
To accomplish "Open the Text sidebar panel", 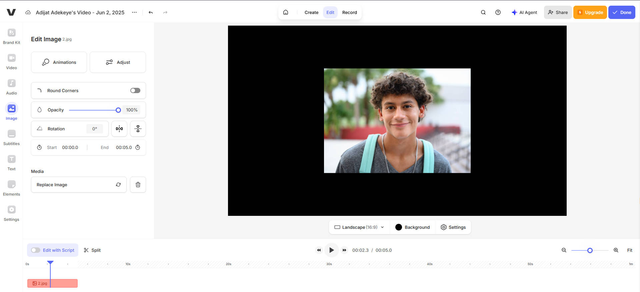I will coord(11,163).
